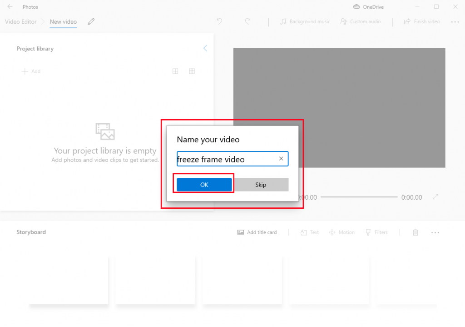Open the Filters tool
The height and width of the screenshot is (327, 465).
click(x=376, y=232)
